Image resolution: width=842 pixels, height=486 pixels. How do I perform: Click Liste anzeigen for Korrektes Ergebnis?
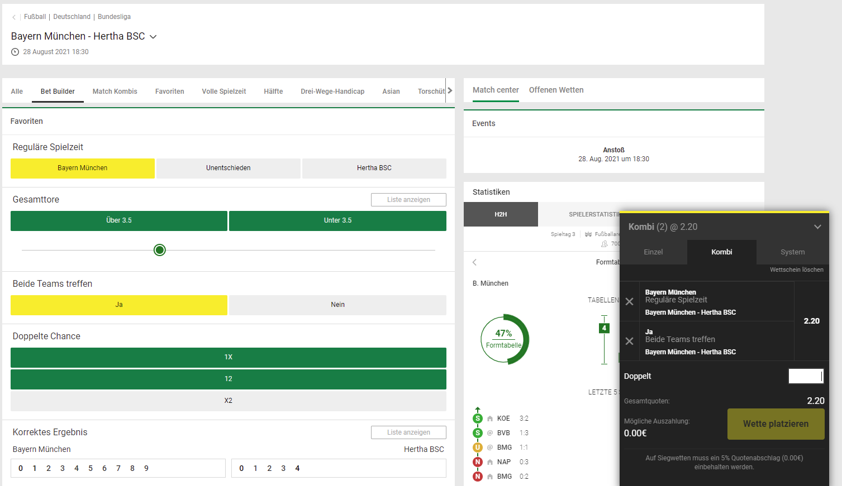[408, 432]
